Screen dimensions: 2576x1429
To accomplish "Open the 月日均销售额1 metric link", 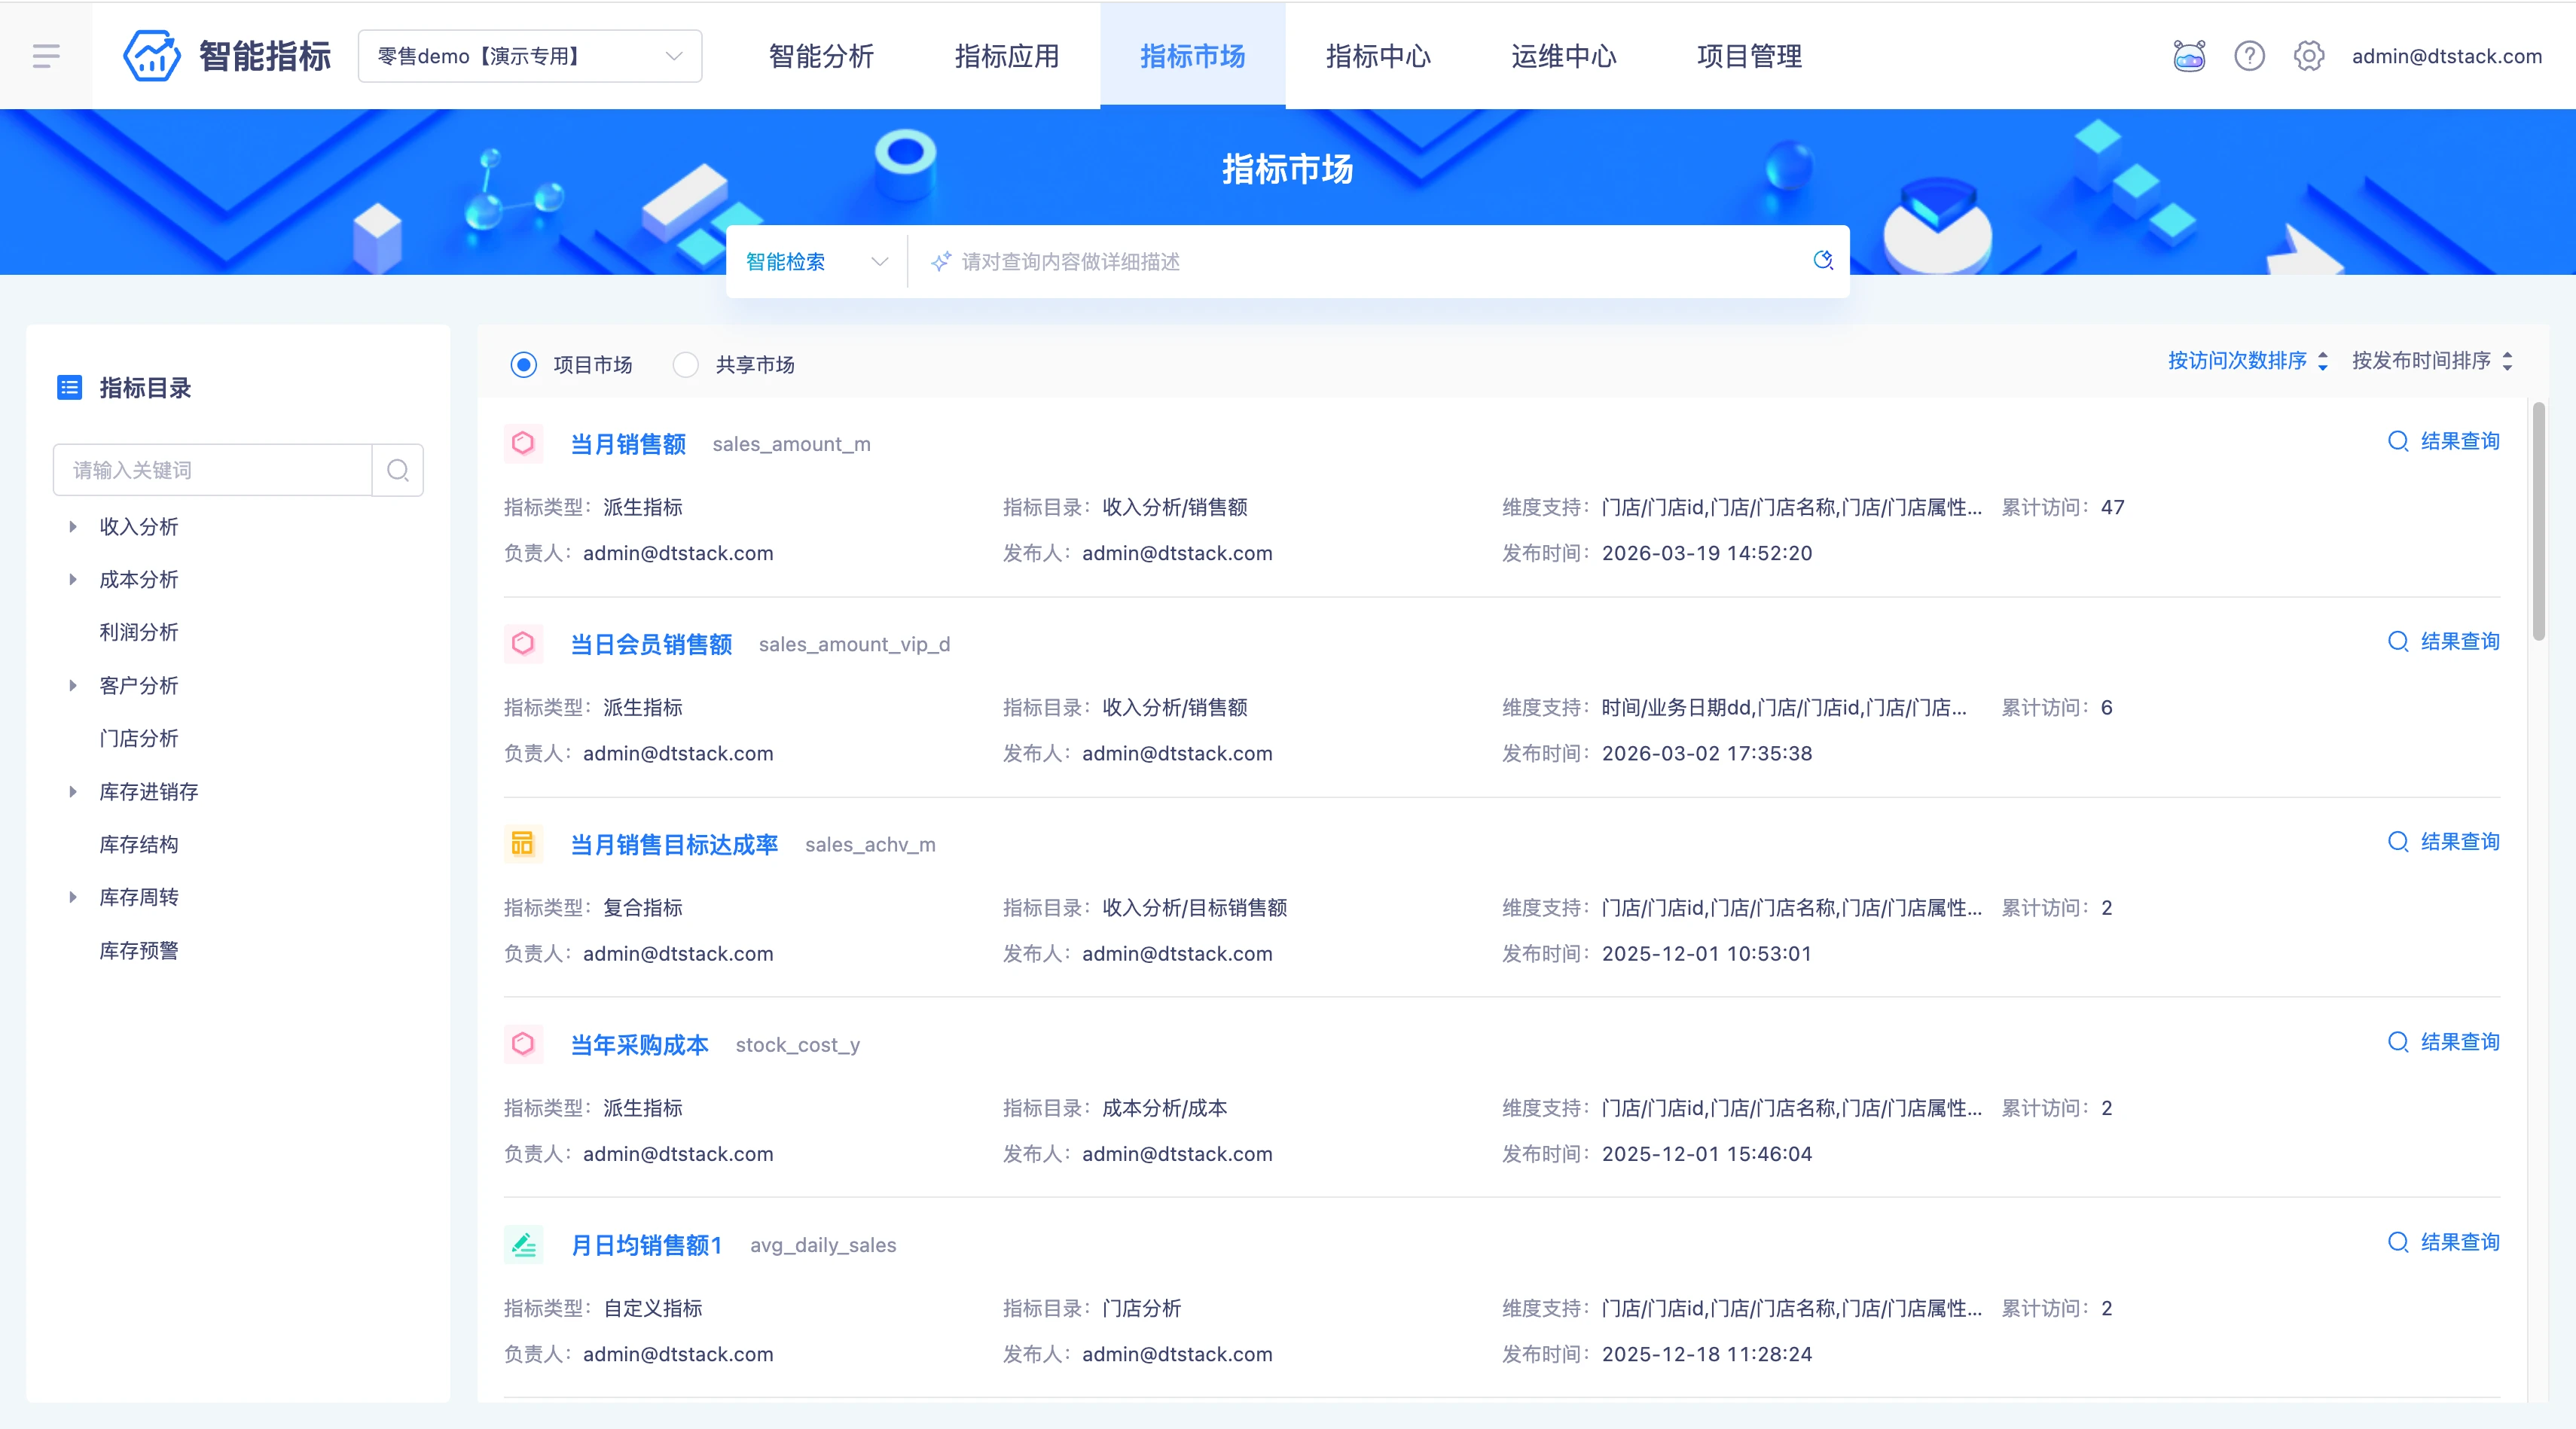I will pyautogui.click(x=646, y=1245).
